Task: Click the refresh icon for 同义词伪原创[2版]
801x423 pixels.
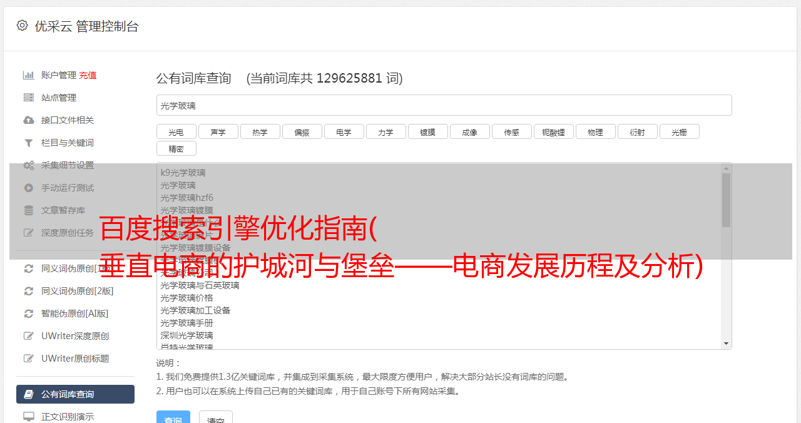Action: 29,291
